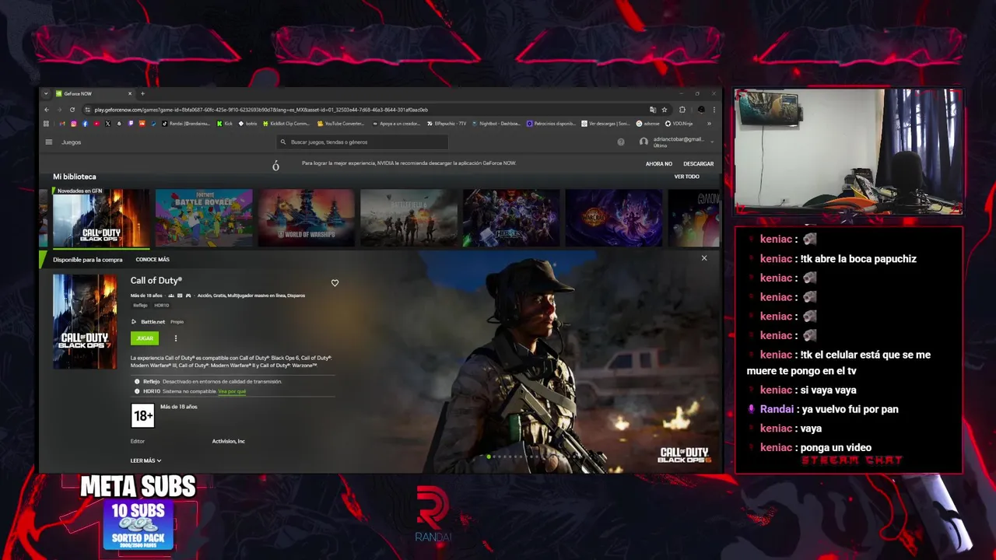Click the HDR10 tag badge

pos(162,306)
